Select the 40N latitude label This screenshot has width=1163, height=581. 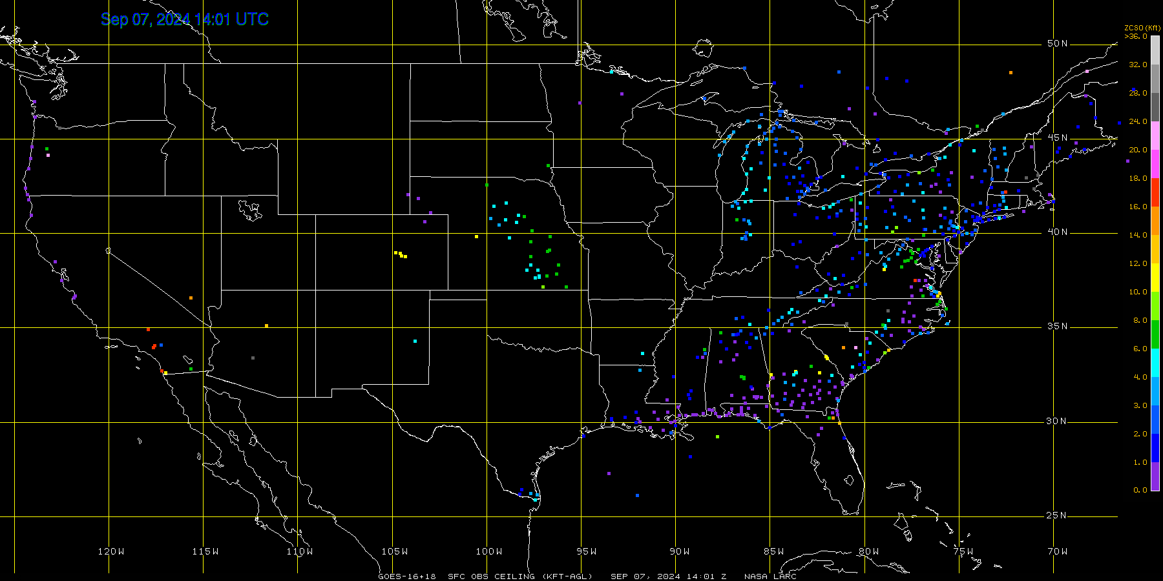[1058, 232]
